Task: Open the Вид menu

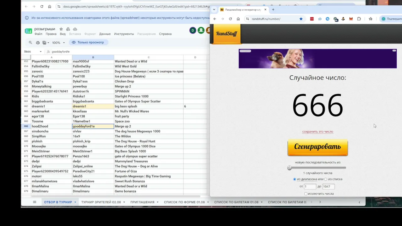Action: coord(62,34)
